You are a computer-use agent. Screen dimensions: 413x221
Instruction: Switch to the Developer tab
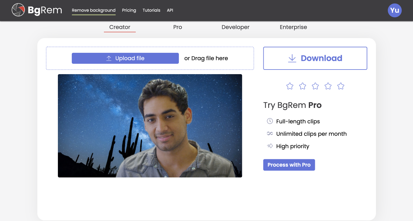pyautogui.click(x=235, y=27)
